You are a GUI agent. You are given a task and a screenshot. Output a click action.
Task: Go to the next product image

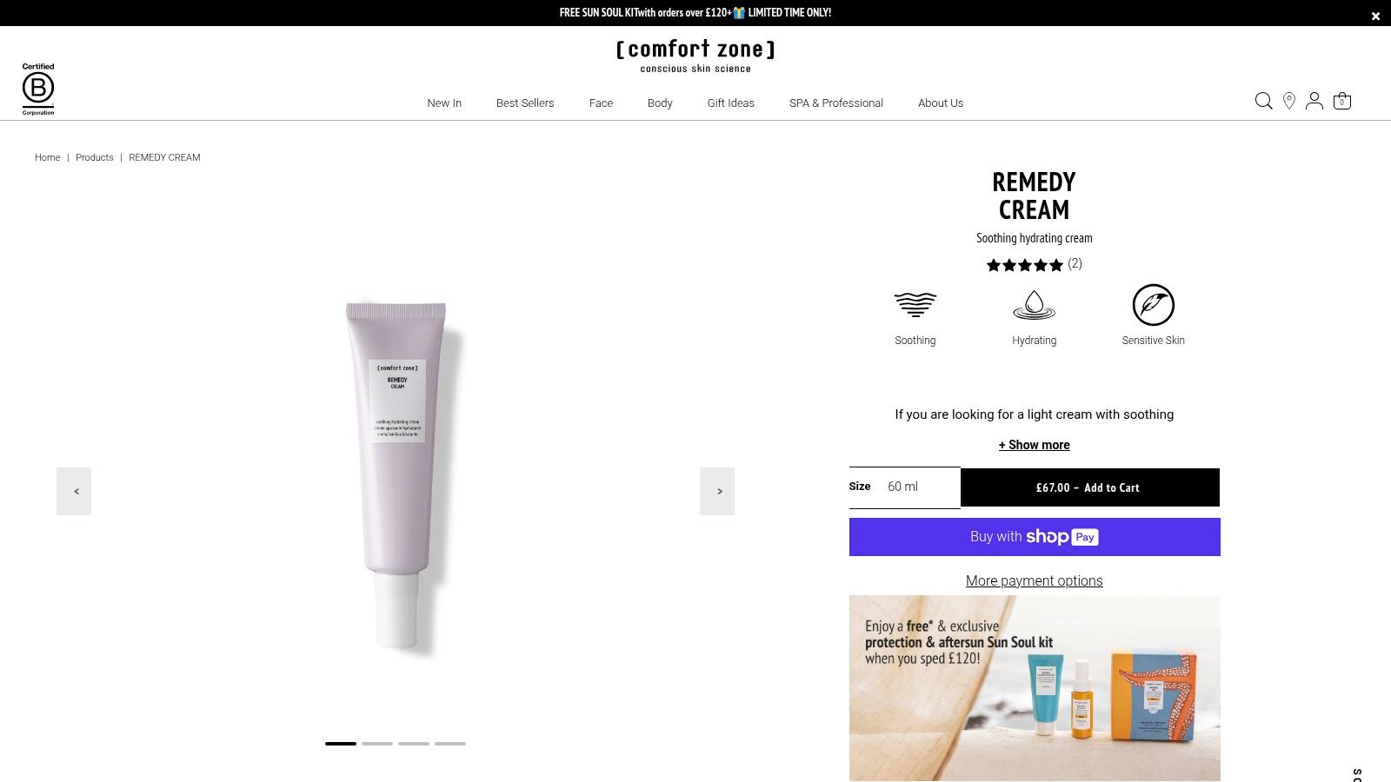coord(717,491)
